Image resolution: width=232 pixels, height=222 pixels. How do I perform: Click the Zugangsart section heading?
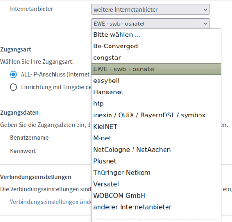point(16,50)
